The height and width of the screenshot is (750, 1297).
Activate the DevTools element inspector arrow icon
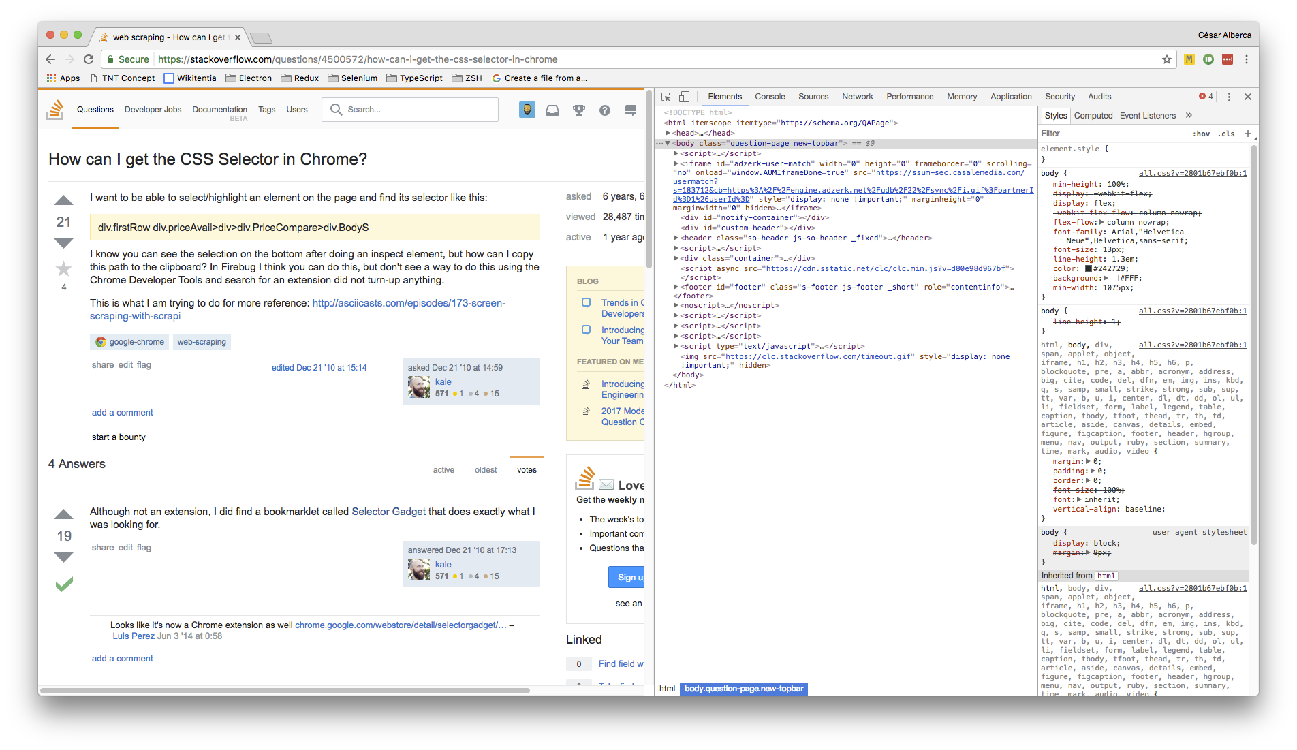tap(666, 97)
